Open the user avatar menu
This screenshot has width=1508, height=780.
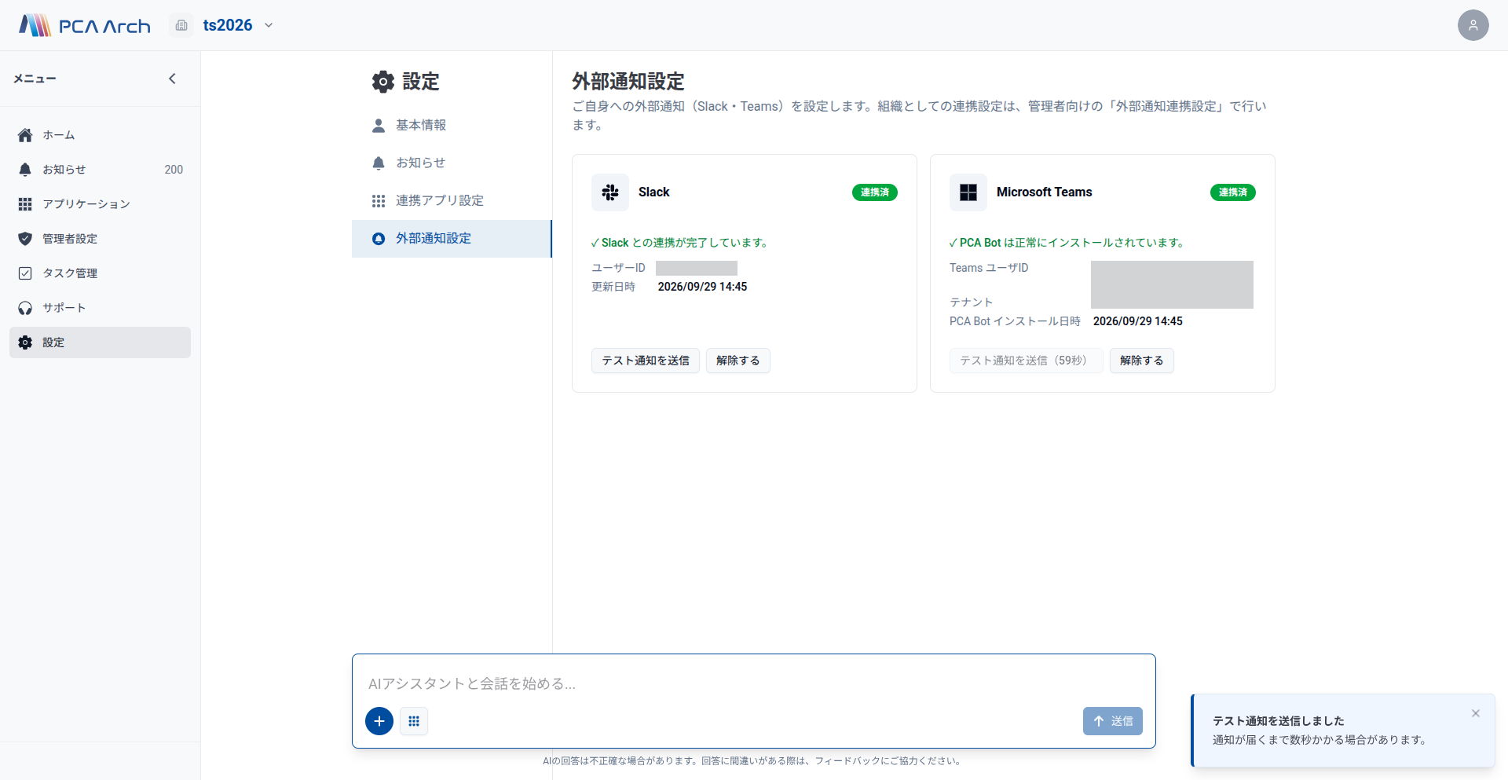point(1473,25)
